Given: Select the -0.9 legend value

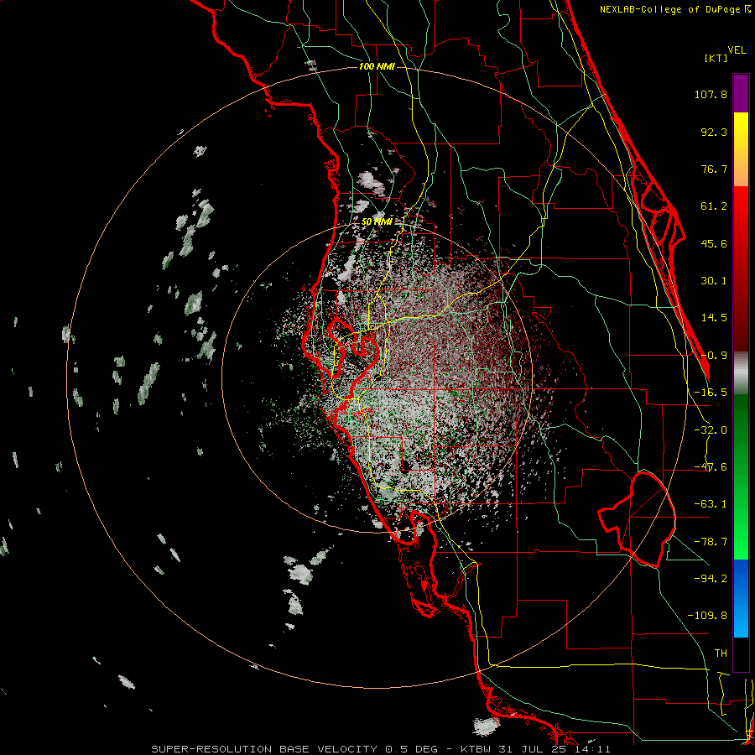Looking at the screenshot, I should (x=714, y=356).
